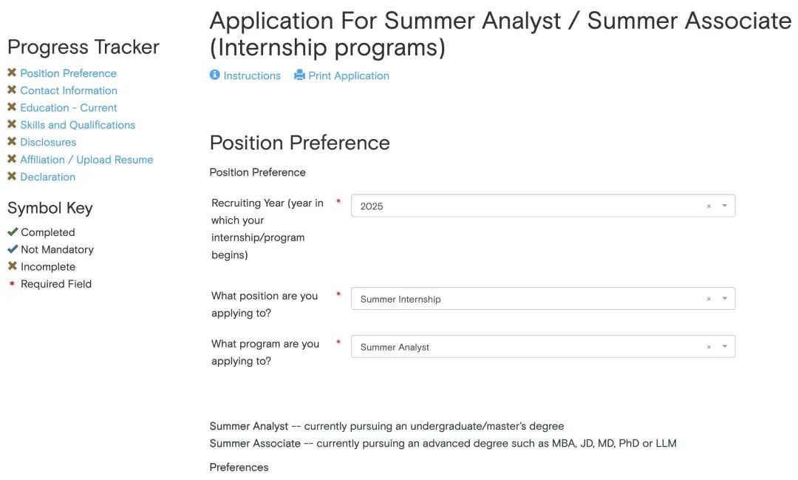Clear the Recruiting Year selection
Screen dimensions: 798x480
(x=709, y=206)
